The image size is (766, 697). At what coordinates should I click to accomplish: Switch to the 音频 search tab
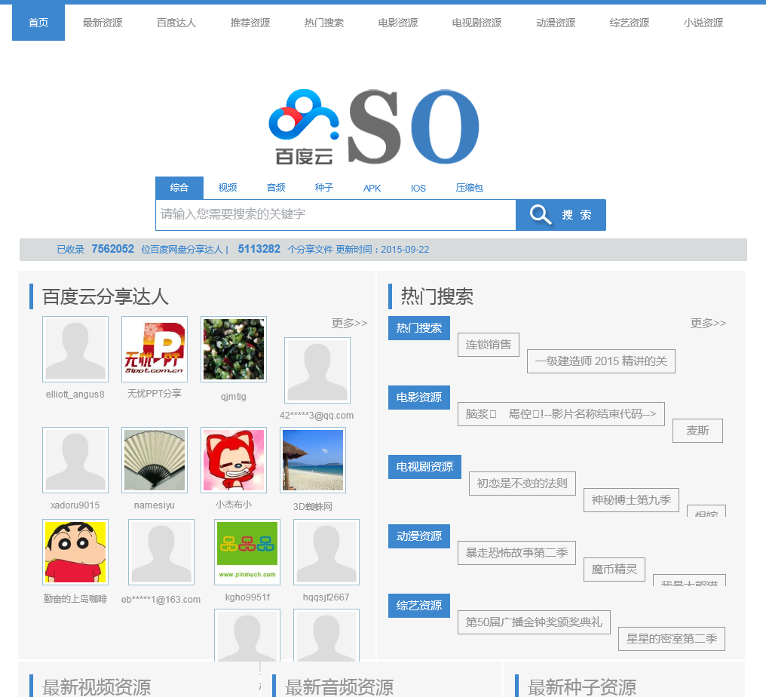point(276,188)
